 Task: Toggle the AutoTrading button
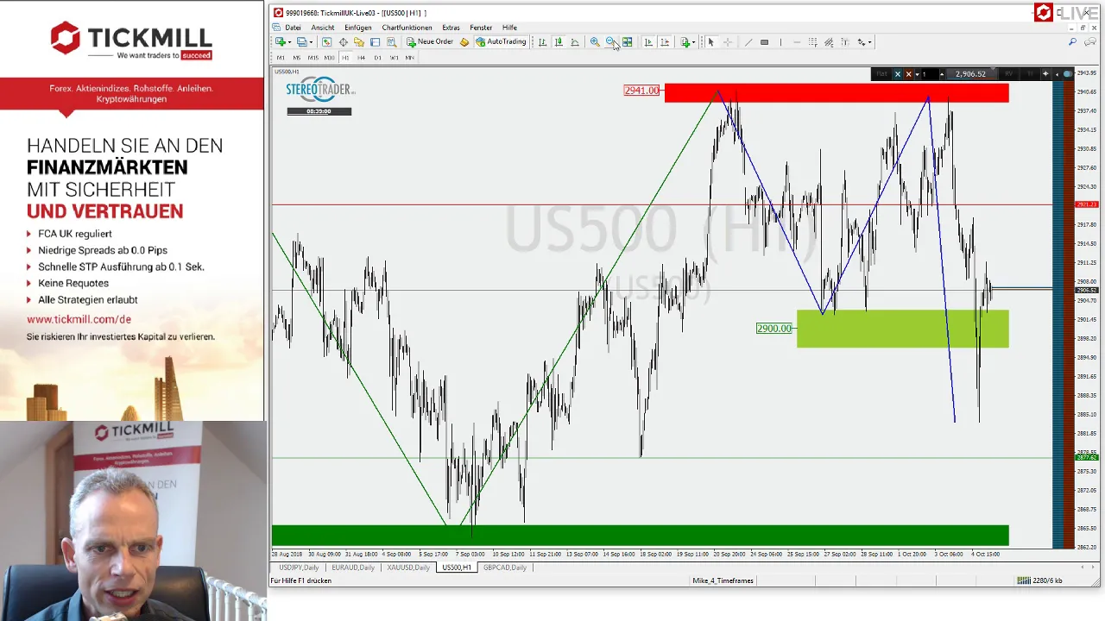501,41
